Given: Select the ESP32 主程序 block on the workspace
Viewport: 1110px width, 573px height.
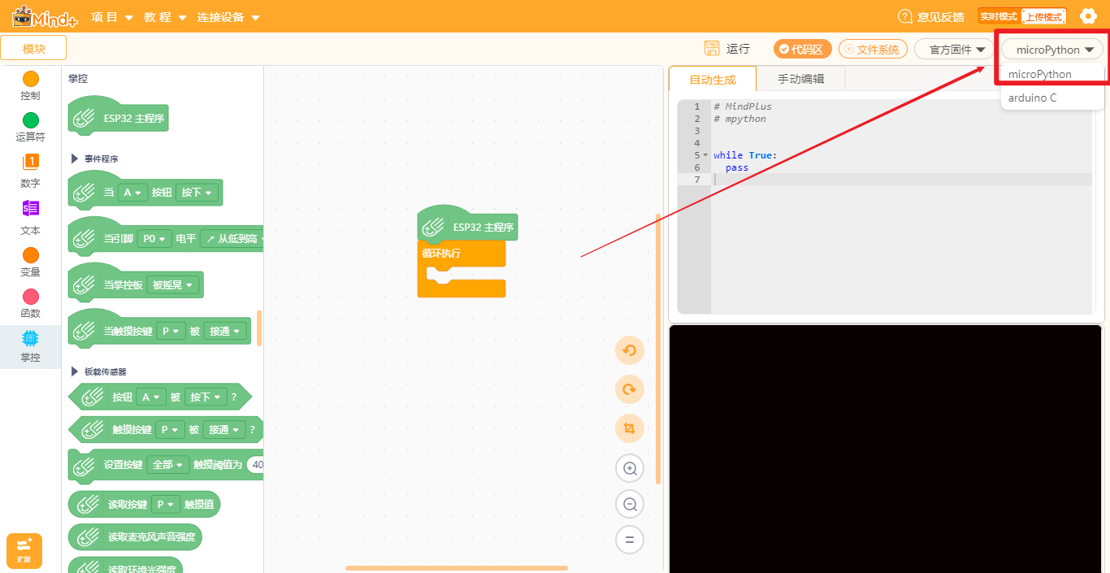Looking at the screenshot, I should tap(467, 226).
